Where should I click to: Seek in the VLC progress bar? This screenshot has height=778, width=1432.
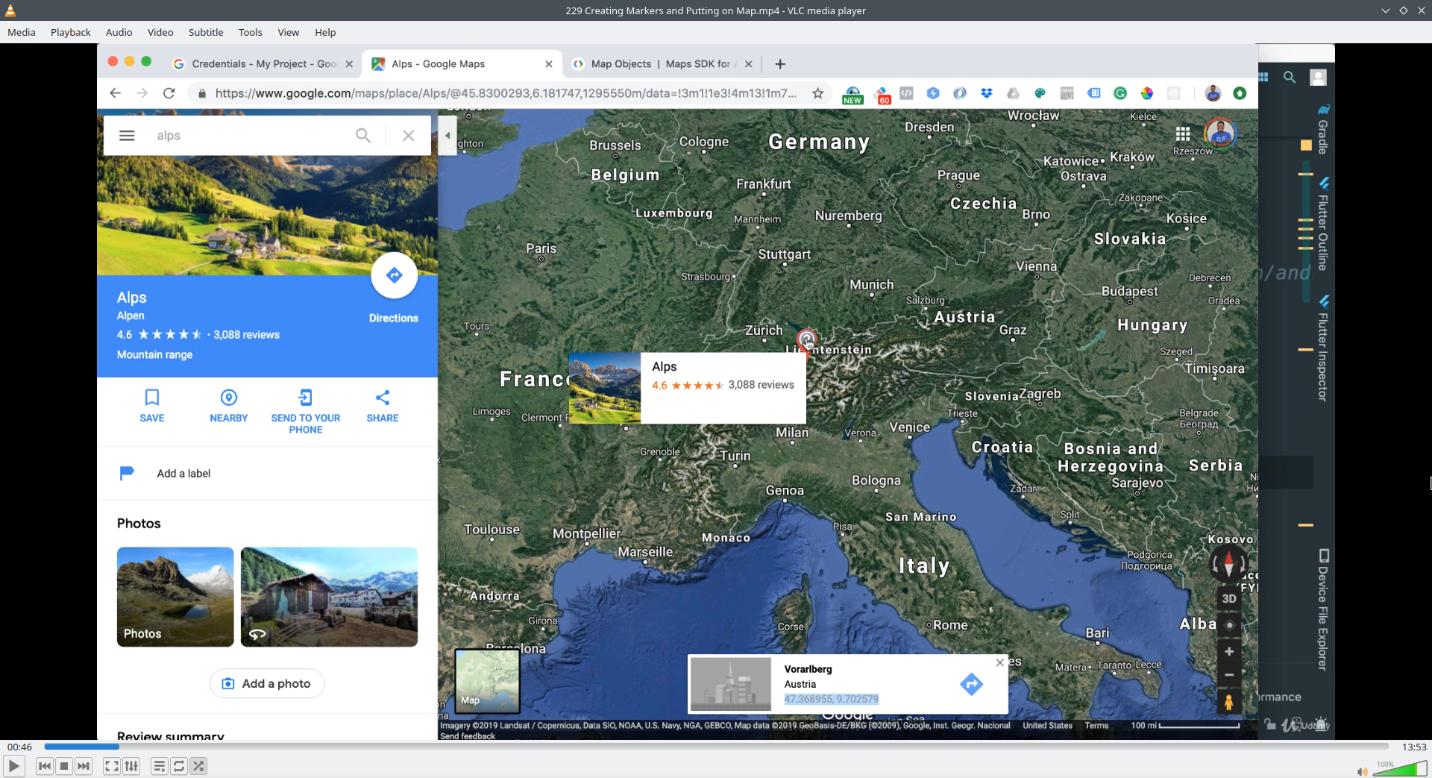tap(716, 747)
